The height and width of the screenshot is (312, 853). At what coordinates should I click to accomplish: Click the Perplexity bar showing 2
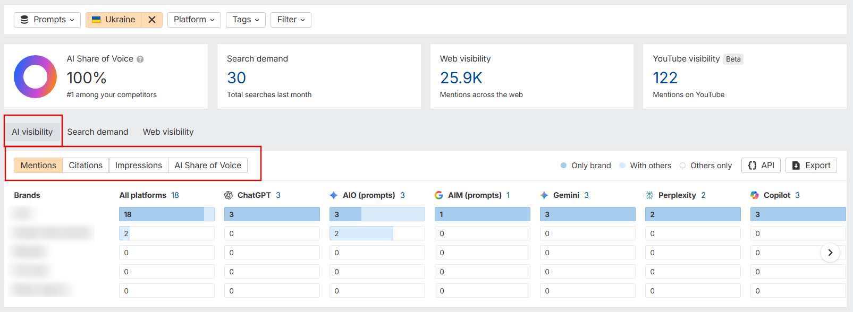click(693, 214)
